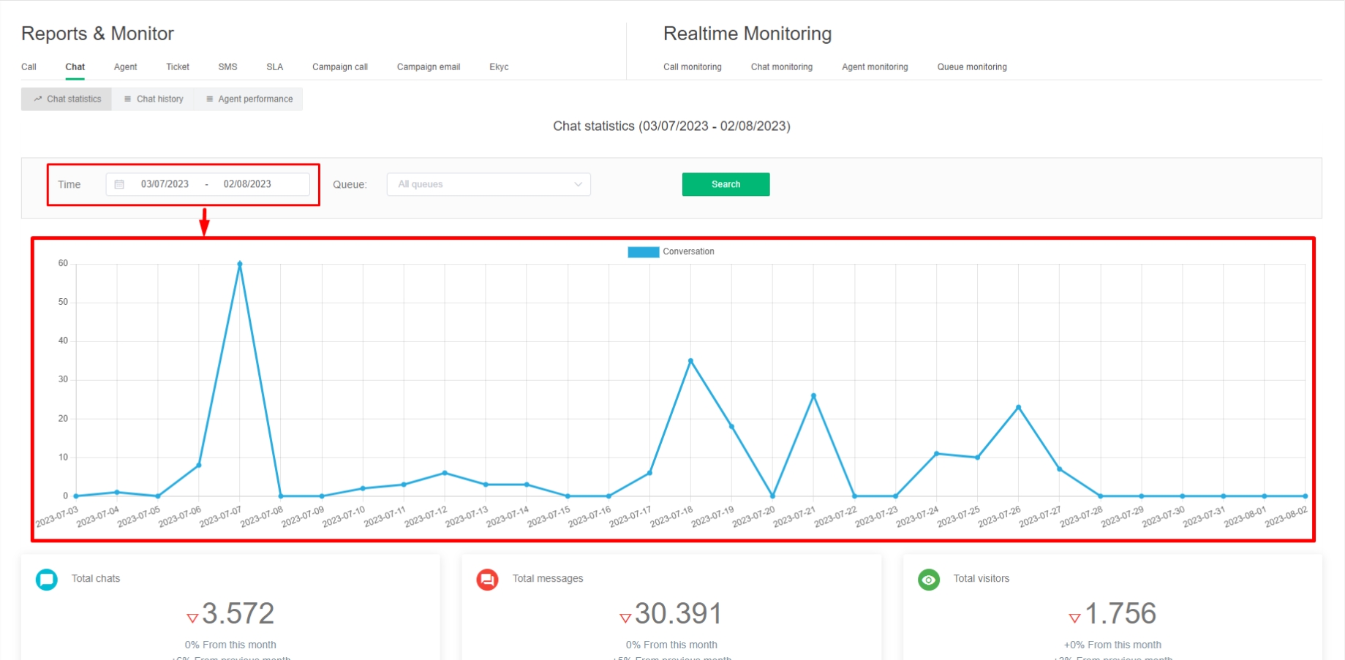
Task: Click the Total messages red icon
Action: (487, 580)
